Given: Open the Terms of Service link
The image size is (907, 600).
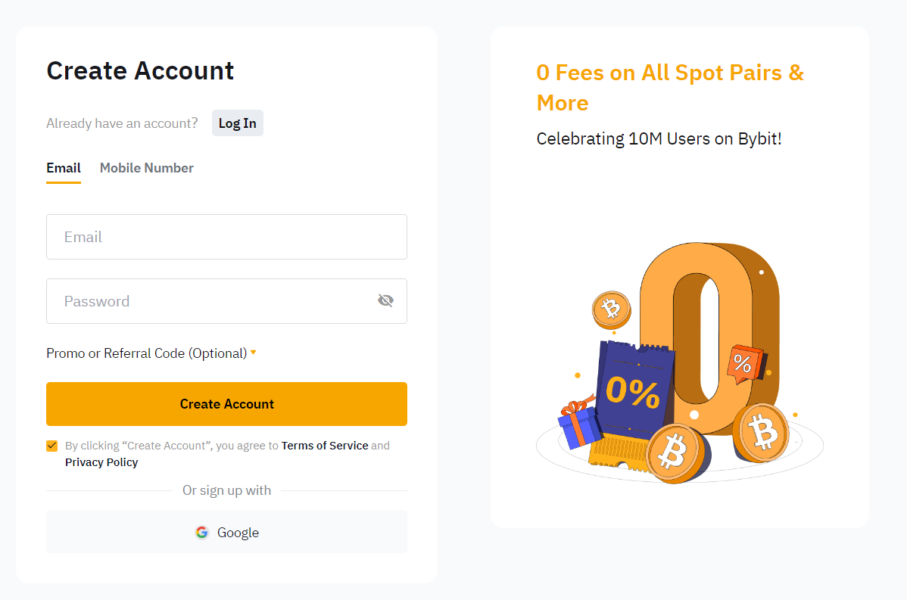Looking at the screenshot, I should (325, 446).
